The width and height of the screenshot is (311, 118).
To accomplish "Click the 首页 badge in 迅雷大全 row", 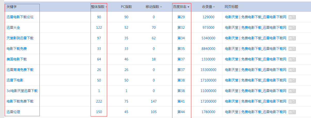I will (292, 28).
